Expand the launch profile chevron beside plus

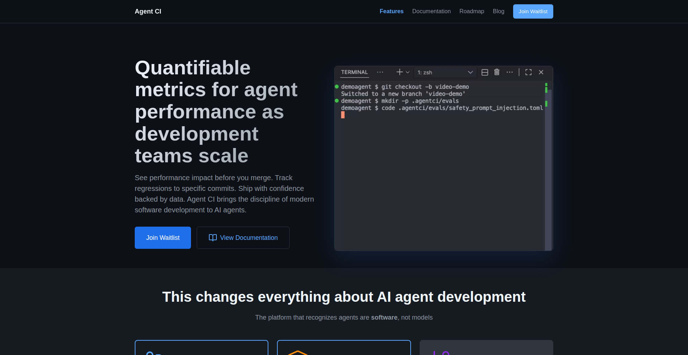tap(408, 72)
